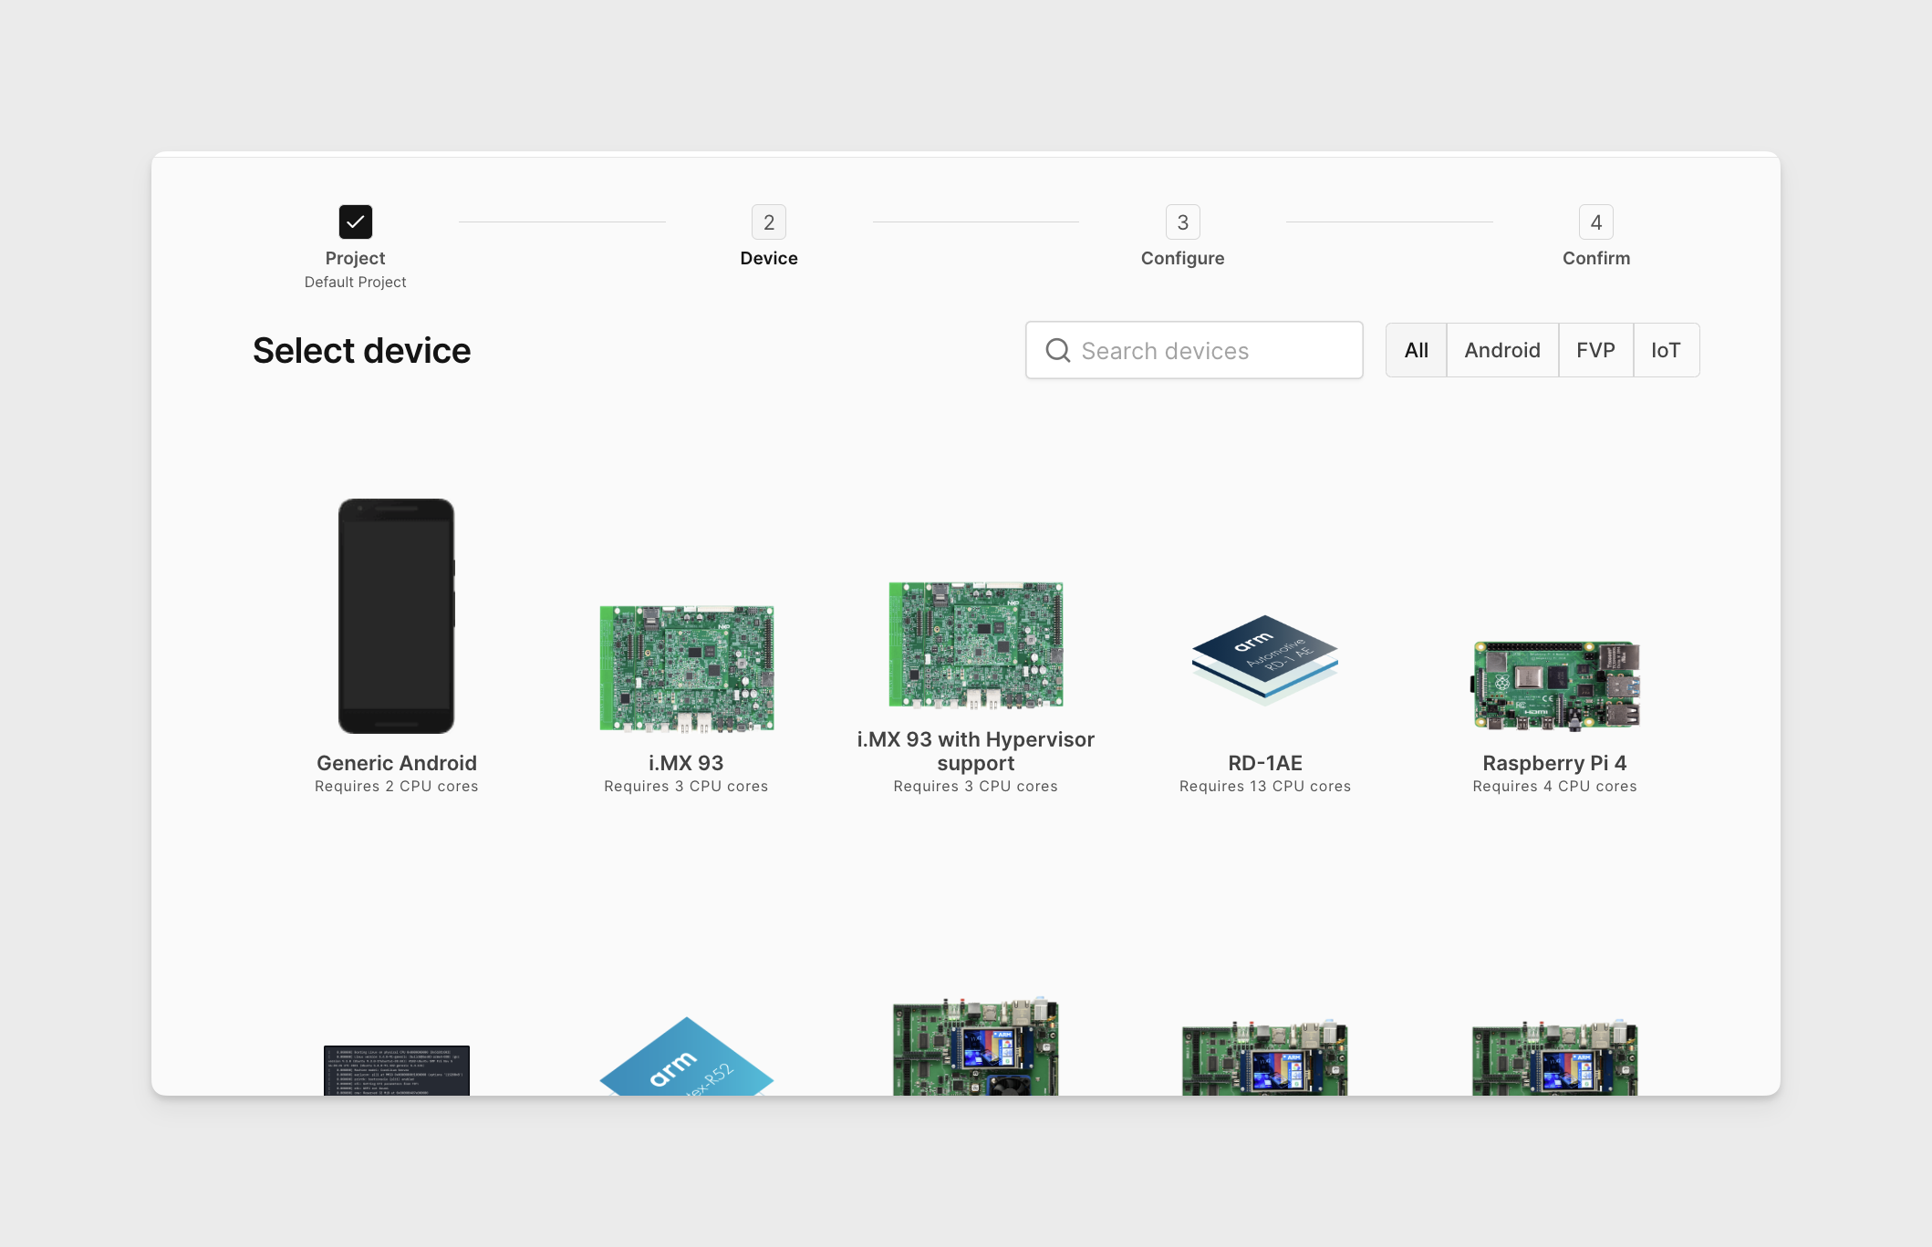Click the Search devices input field
This screenshot has height=1247, width=1932.
click(x=1194, y=350)
